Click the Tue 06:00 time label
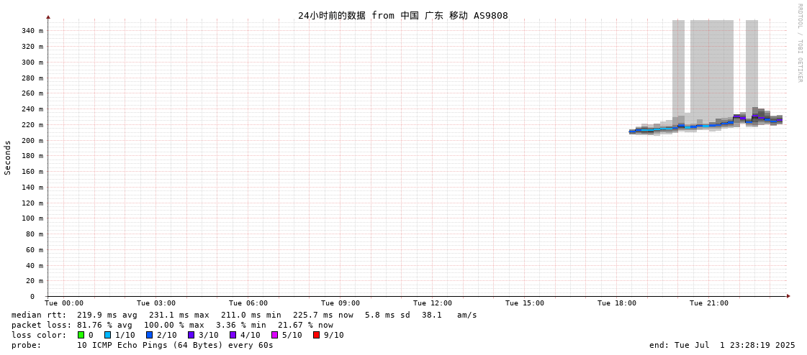This screenshot has width=807, height=355. tap(248, 303)
